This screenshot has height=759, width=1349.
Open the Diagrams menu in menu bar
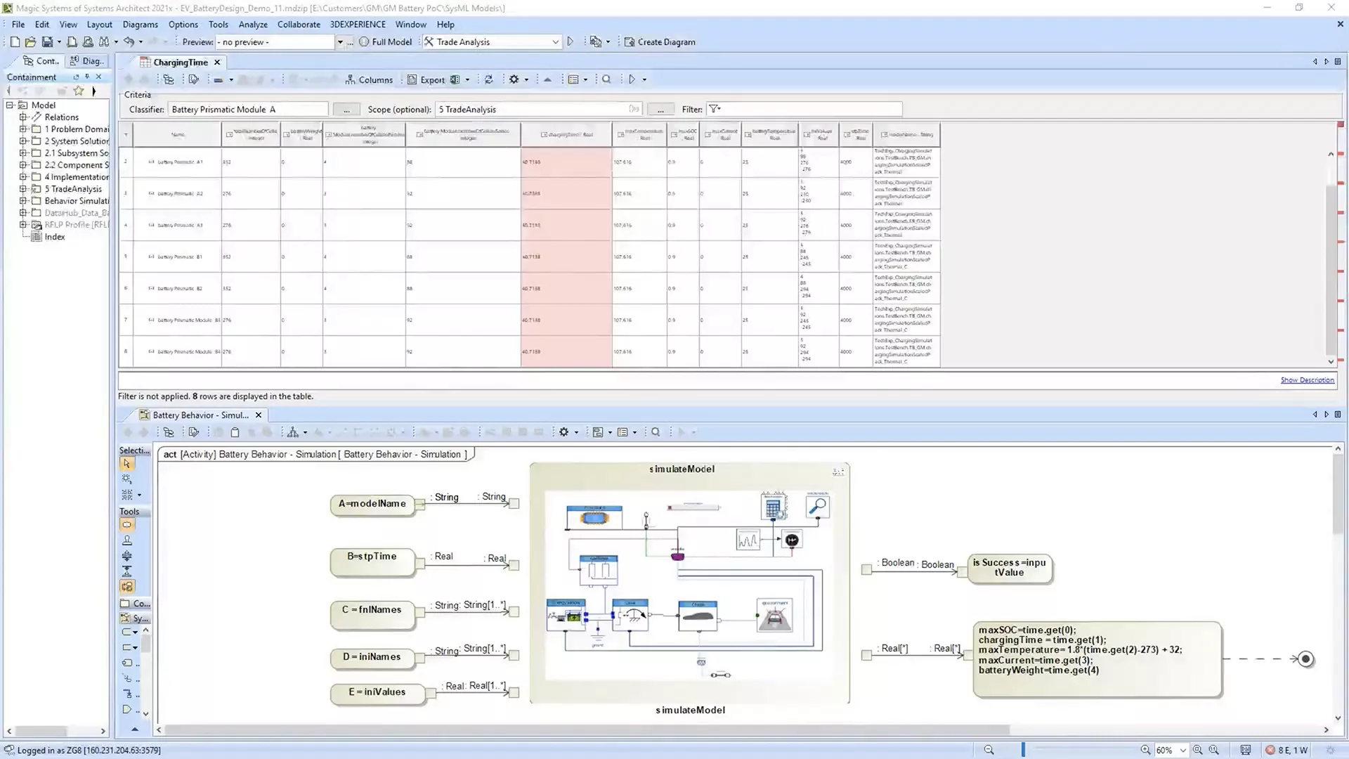click(x=139, y=24)
